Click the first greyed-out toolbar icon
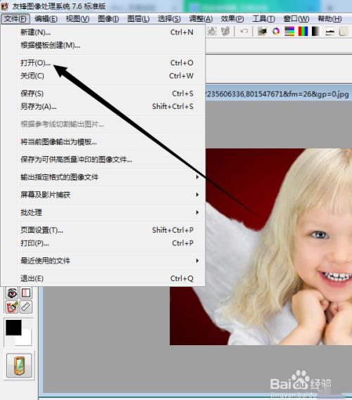 (x=212, y=32)
